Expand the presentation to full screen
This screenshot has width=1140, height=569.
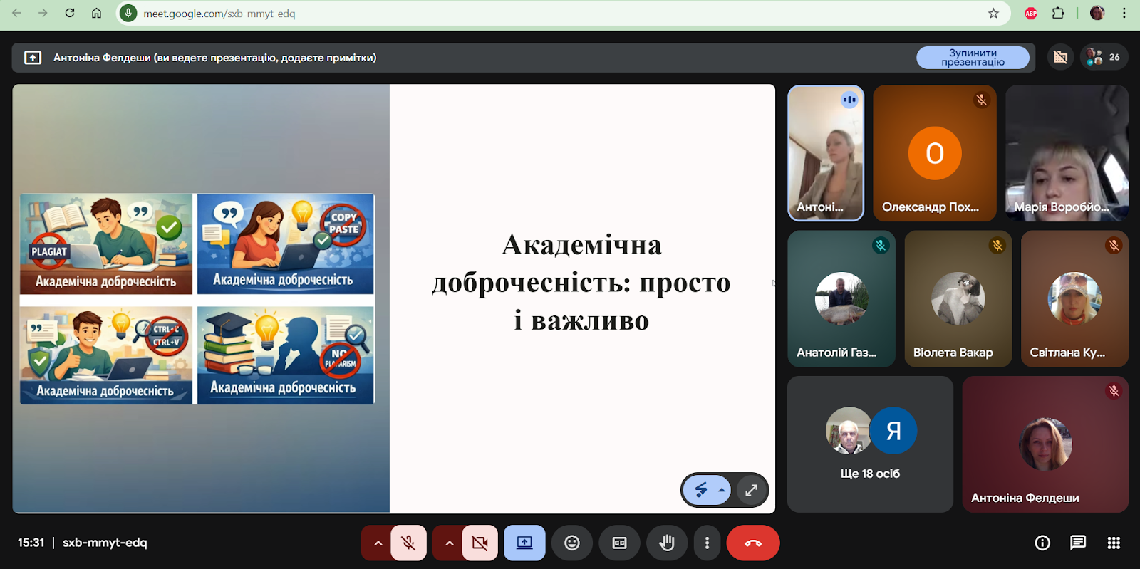751,490
